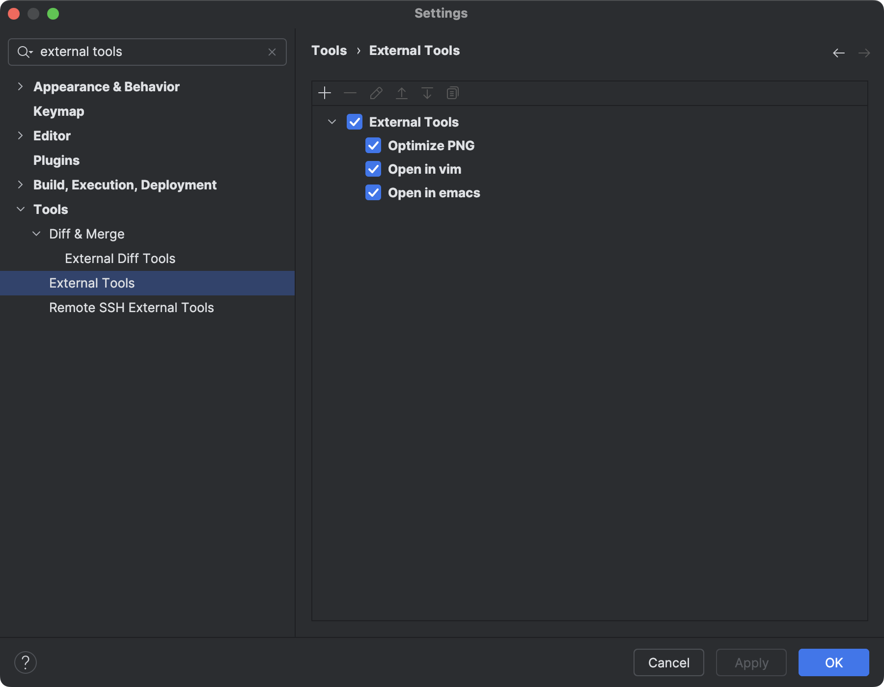Collapse the External Tools group chevron
The image size is (884, 687).
[x=331, y=122]
